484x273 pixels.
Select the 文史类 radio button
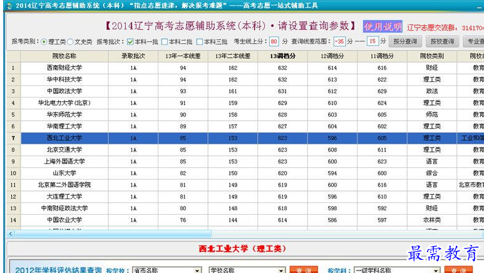pos(70,42)
